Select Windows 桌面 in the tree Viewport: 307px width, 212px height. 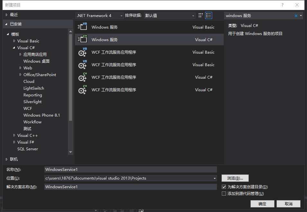tap(36, 61)
